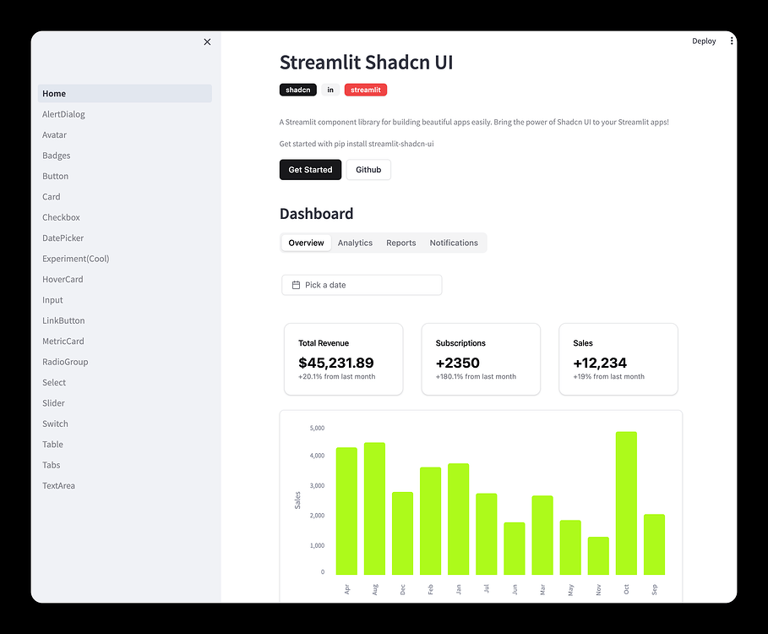This screenshot has height=634, width=768.
Task: Open the Tabs page
Action: pyautogui.click(x=125, y=465)
